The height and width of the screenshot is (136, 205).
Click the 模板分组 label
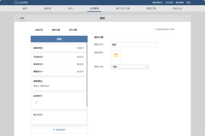(99, 67)
